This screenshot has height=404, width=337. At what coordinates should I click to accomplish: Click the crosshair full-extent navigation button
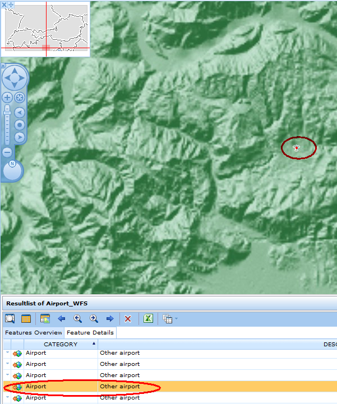coord(20,97)
